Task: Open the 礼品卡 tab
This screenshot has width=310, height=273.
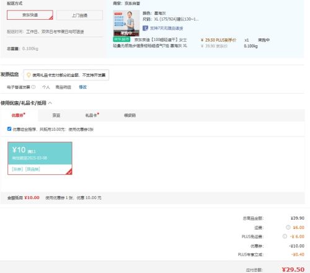Action: [92, 115]
